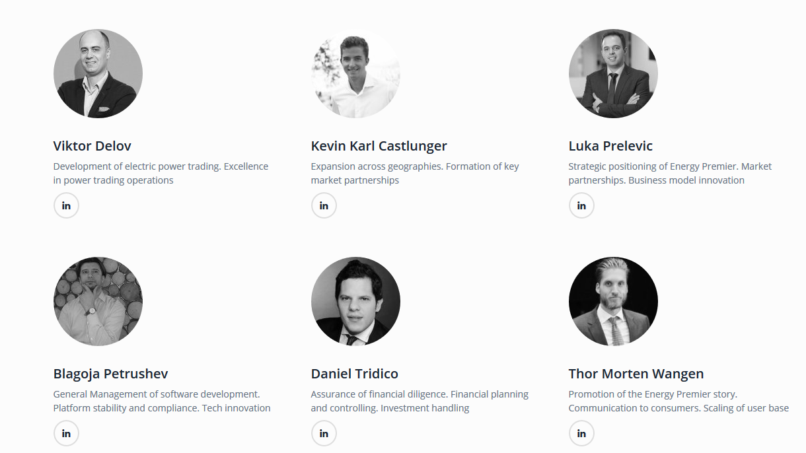This screenshot has width=806, height=453.
Task: Click the Viktor Delov name heading
Action: 92,146
